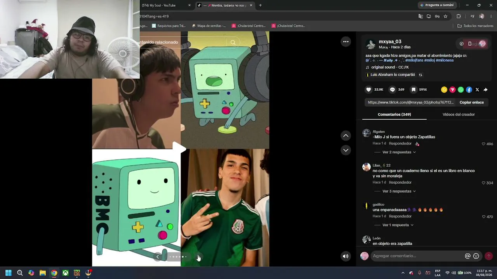Open the Chrome profile avatar
Viewport: 497px width, 279px height.
click(x=482, y=16)
